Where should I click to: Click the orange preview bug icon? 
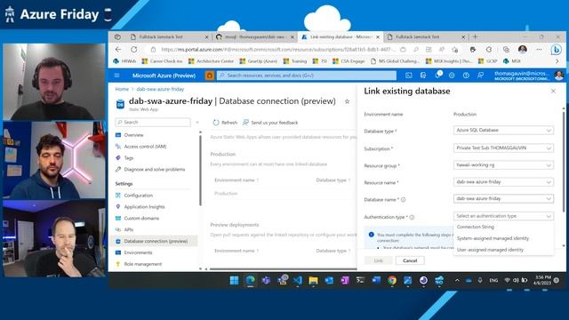pos(210,76)
